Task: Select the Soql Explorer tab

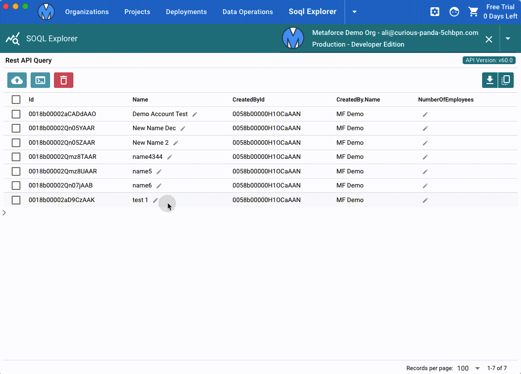Action: pyautogui.click(x=313, y=12)
